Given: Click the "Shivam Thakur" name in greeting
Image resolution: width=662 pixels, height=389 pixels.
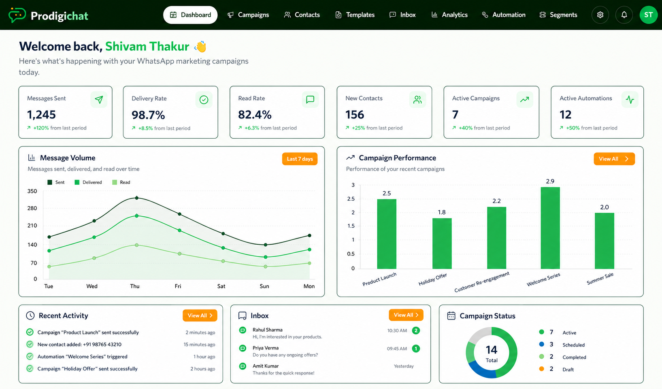Looking at the screenshot, I should [x=147, y=47].
